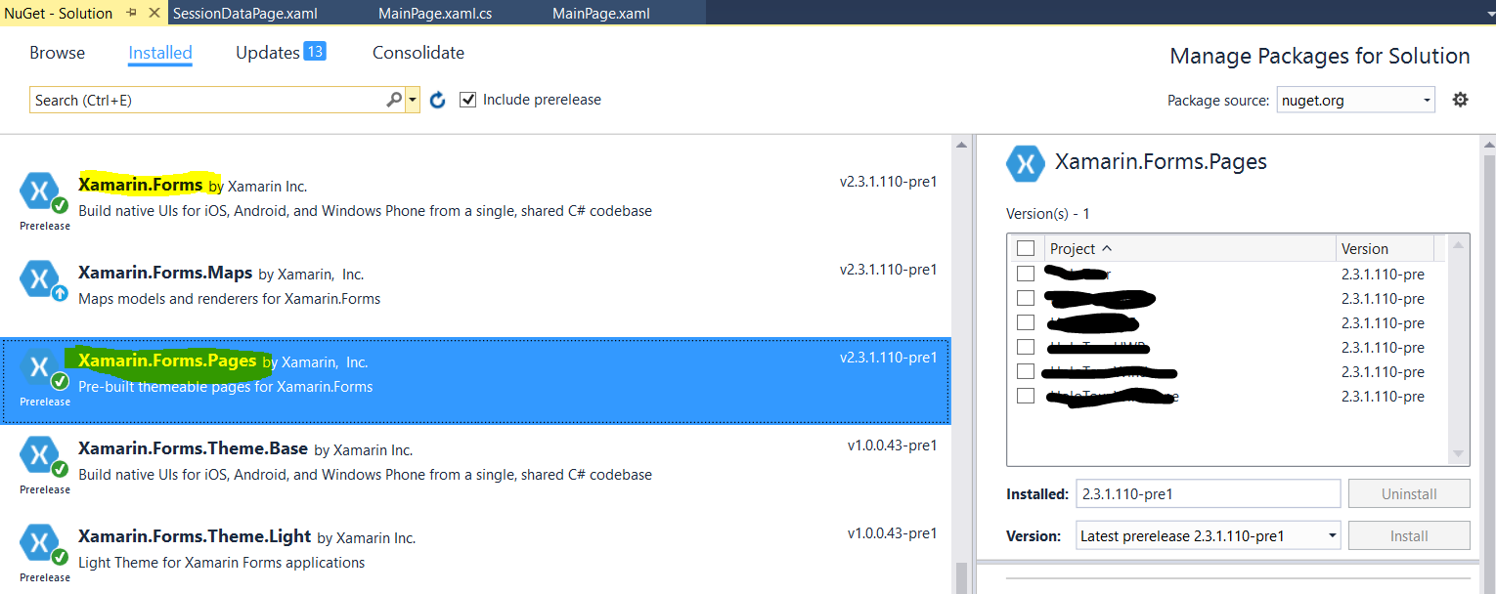This screenshot has width=1496, height=594.
Task: Toggle the select-all projects checkbox in header
Action: point(1025,248)
